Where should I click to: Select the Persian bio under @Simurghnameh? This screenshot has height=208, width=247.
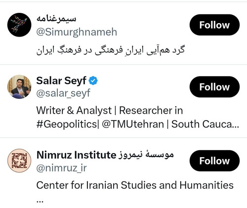click(111, 50)
